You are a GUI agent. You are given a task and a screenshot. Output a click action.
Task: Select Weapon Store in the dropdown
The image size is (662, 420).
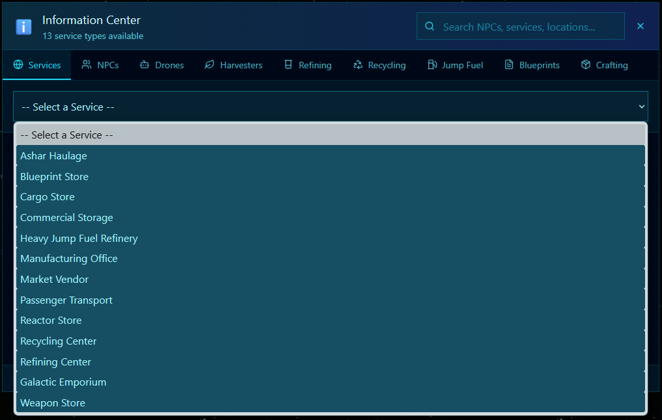click(x=53, y=403)
